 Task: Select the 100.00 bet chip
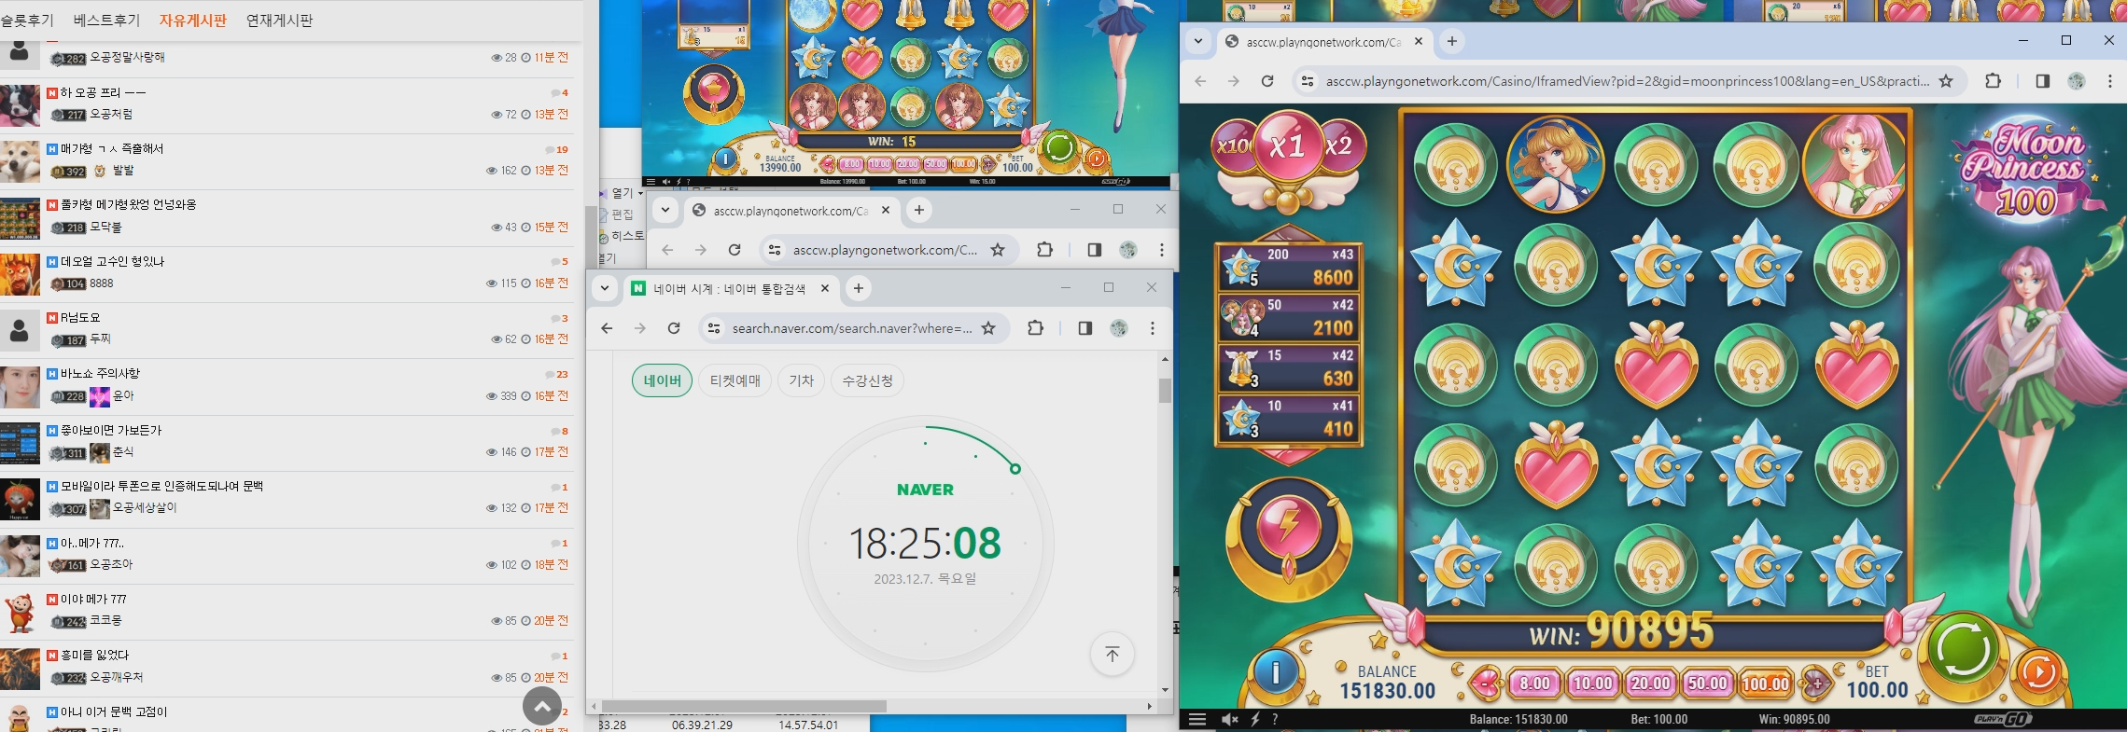1766,684
